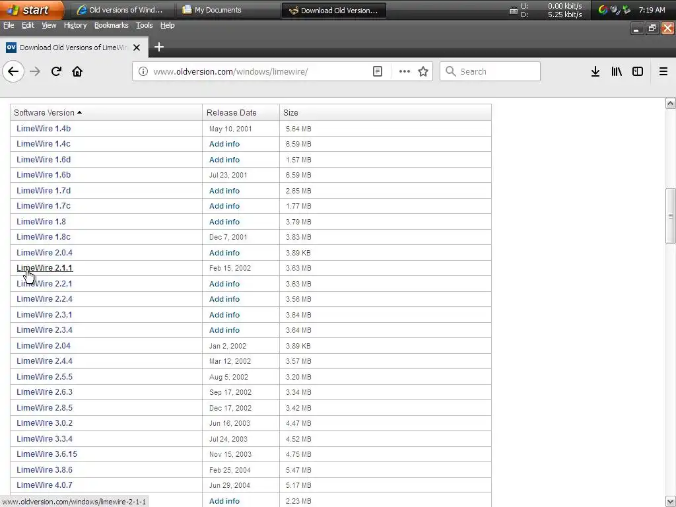Image resolution: width=676 pixels, height=507 pixels.
Task: Click Add info for LimeWire 1.7d
Action: point(224,191)
